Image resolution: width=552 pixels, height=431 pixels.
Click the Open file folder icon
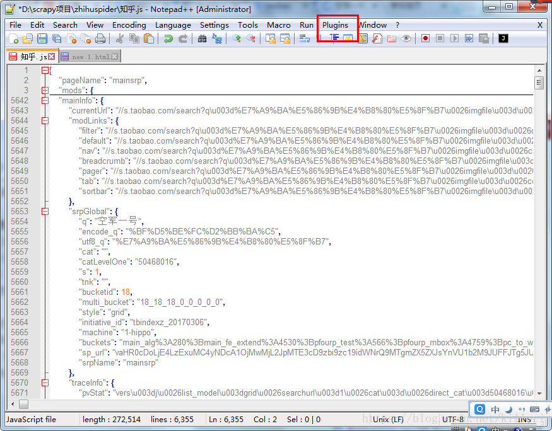pyautogui.click(x=28, y=38)
